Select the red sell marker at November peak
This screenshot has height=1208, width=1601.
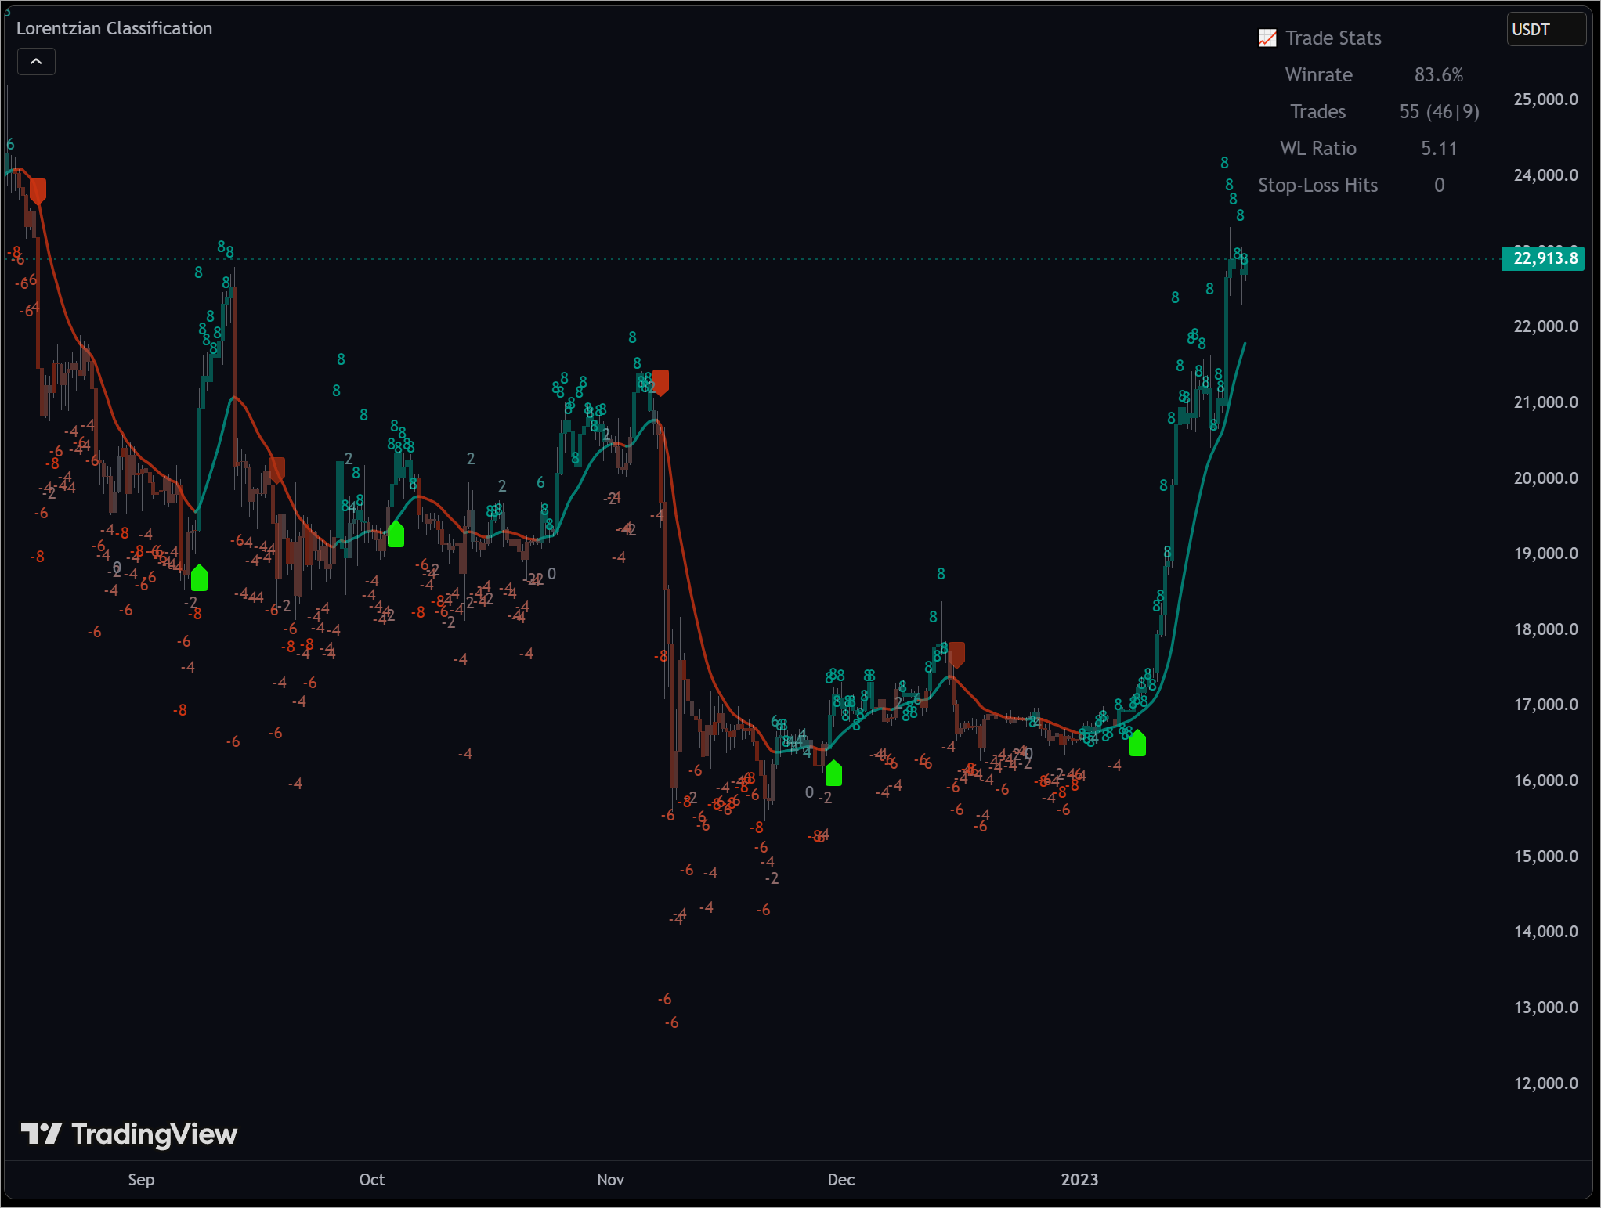660,381
